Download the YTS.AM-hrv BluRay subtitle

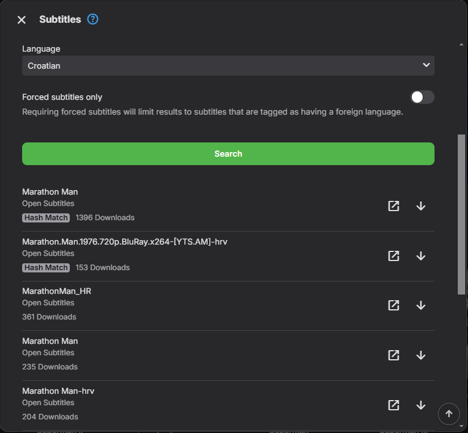[x=421, y=256]
